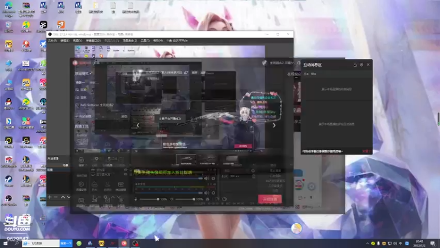This screenshot has width=440, height=248.
Task: Open the Microsoft Edge desktop icon
Action: point(9,9)
